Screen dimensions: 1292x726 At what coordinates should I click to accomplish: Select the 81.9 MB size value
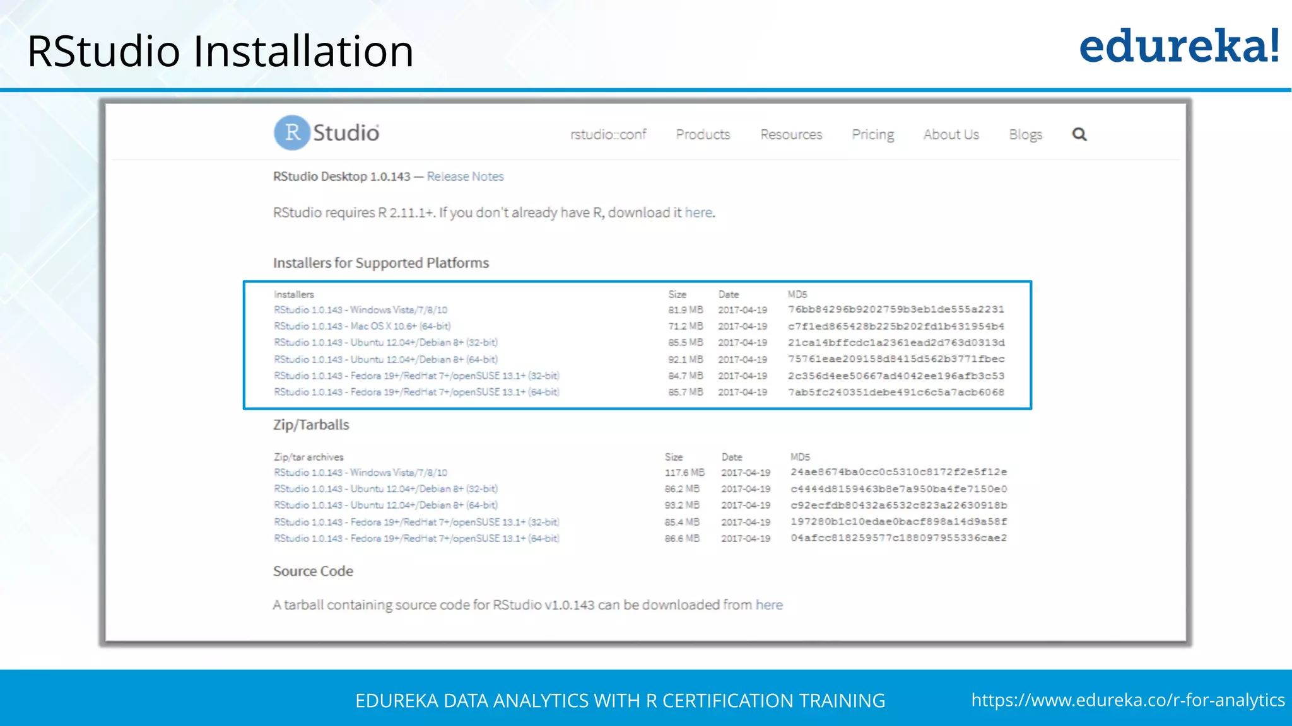tap(686, 310)
